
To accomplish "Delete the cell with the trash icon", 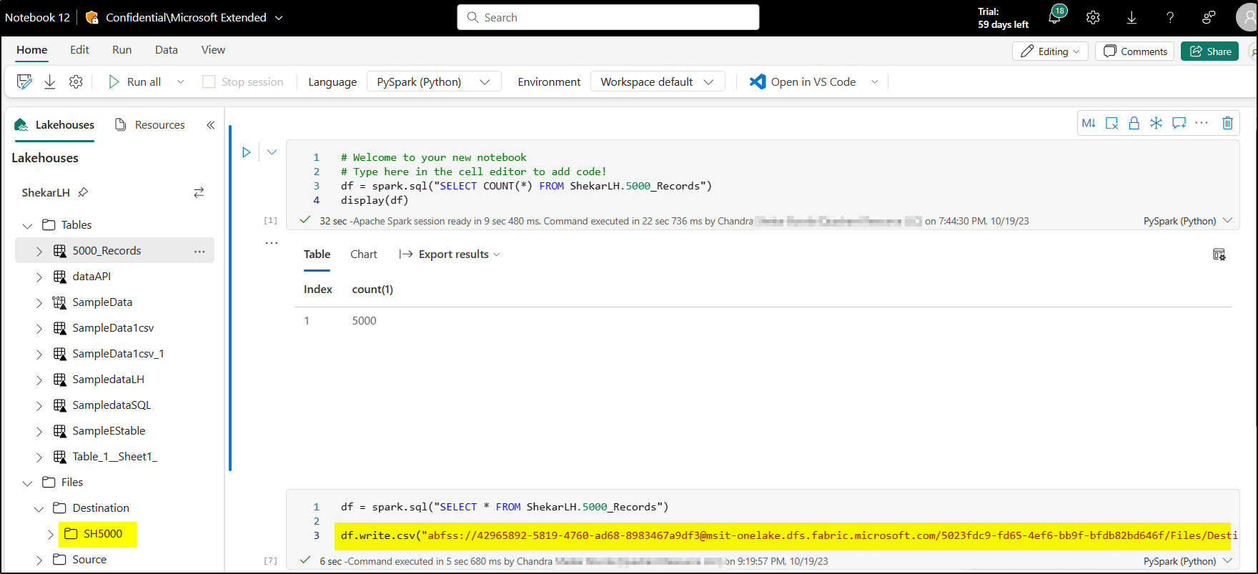I will (1227, 123).
